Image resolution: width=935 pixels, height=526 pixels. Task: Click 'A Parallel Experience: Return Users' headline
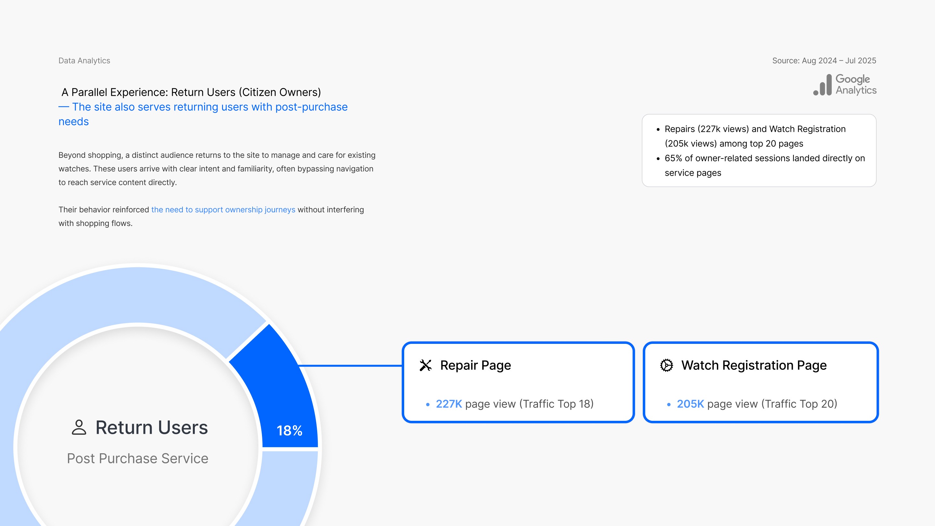click(x=191, y=92)
